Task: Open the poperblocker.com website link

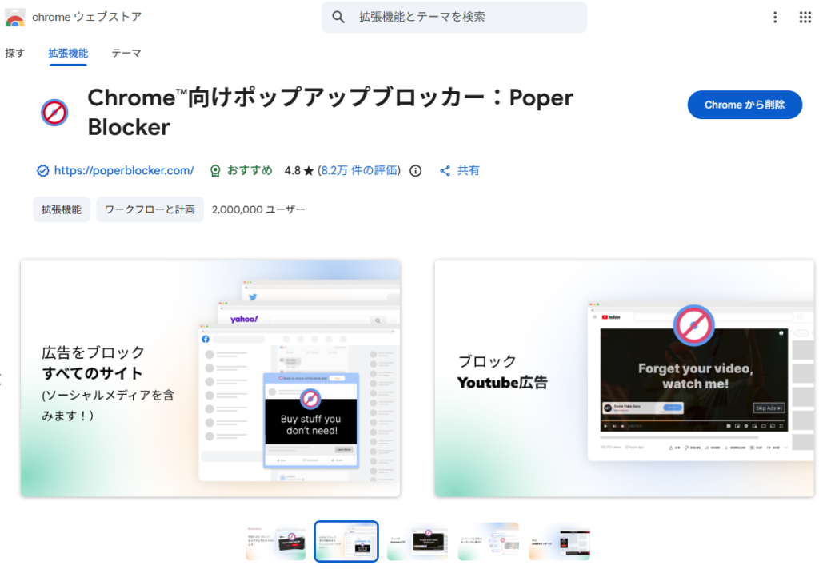Action: coord(124,170)
